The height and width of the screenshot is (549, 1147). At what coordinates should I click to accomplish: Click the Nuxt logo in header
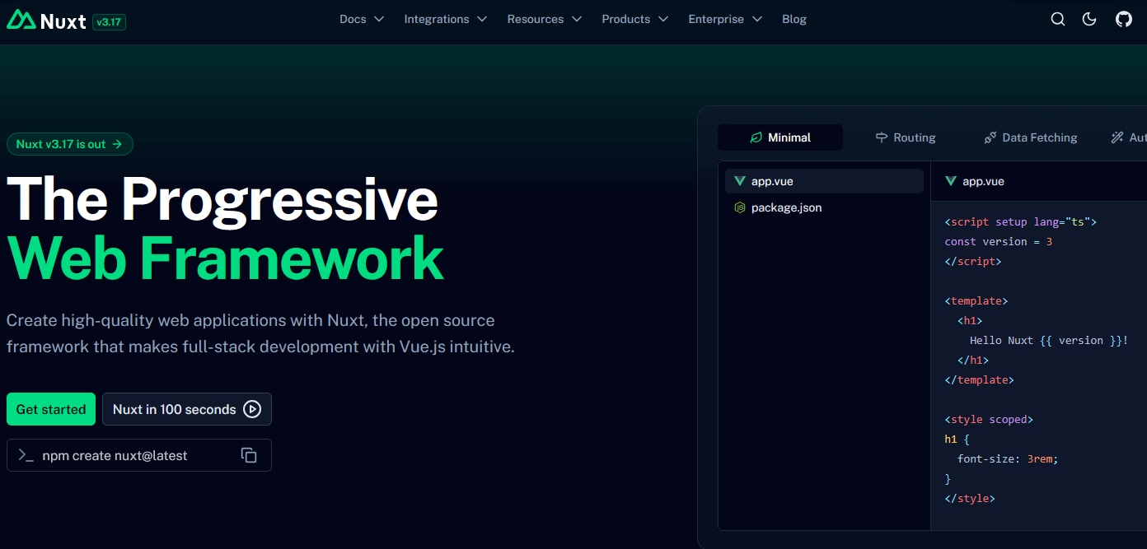pyautogui.click(x=46, y=21)
